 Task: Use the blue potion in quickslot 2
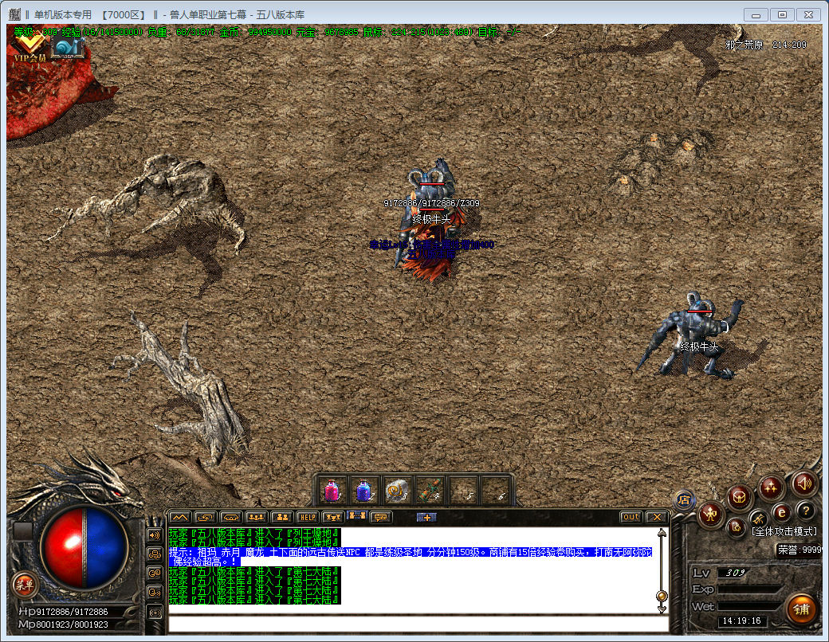(363, 490)
